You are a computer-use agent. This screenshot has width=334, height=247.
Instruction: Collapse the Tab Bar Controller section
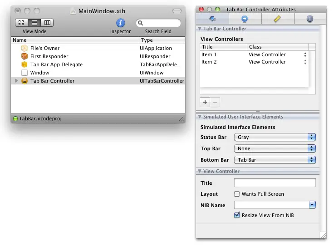pos(200,28)
